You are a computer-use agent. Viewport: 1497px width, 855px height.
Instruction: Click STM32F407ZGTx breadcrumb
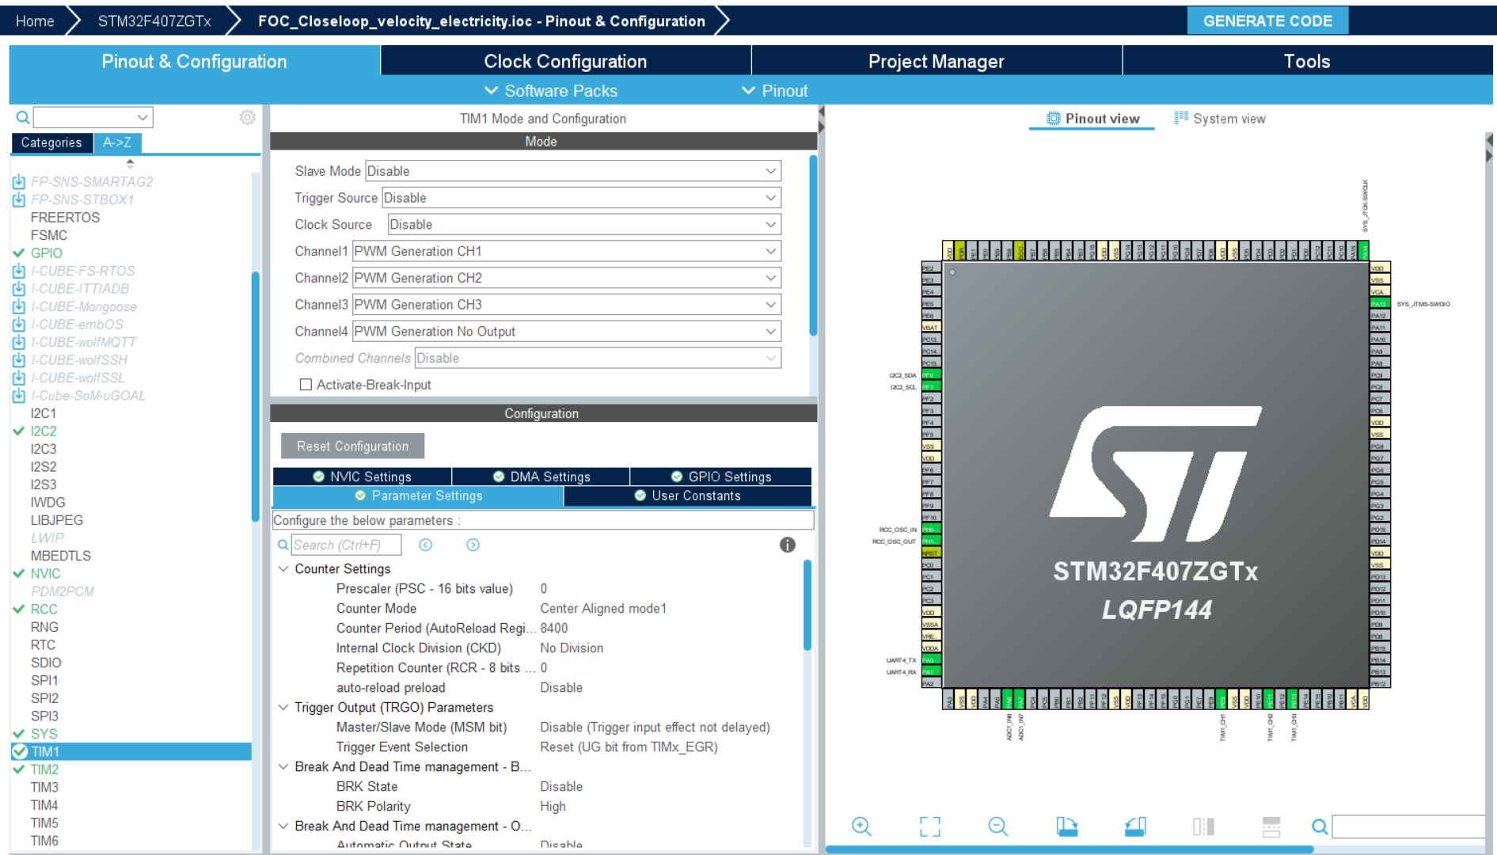(154, 21)
